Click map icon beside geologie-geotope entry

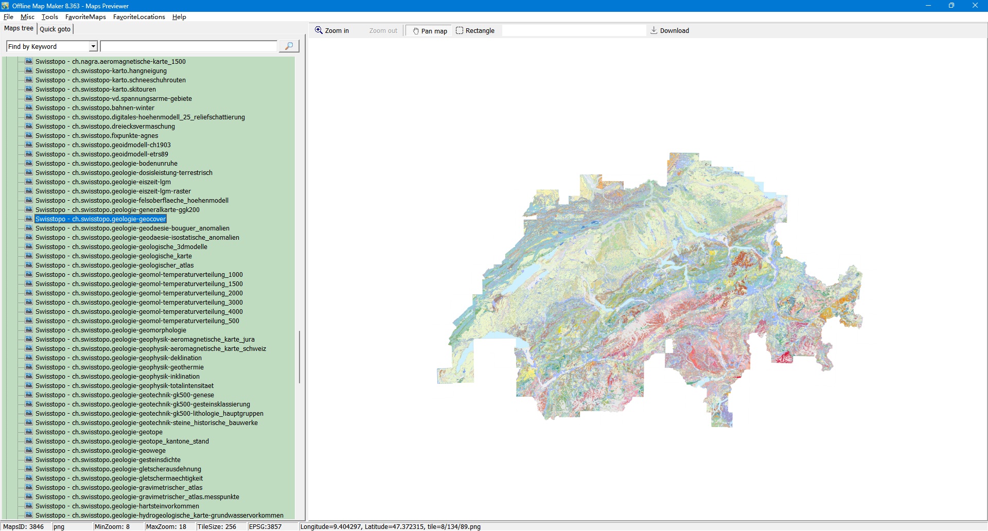click(x=29, y=432)
